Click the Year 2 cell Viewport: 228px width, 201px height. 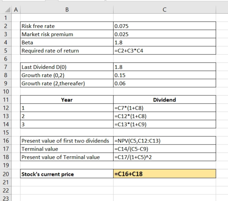point(67,116)
